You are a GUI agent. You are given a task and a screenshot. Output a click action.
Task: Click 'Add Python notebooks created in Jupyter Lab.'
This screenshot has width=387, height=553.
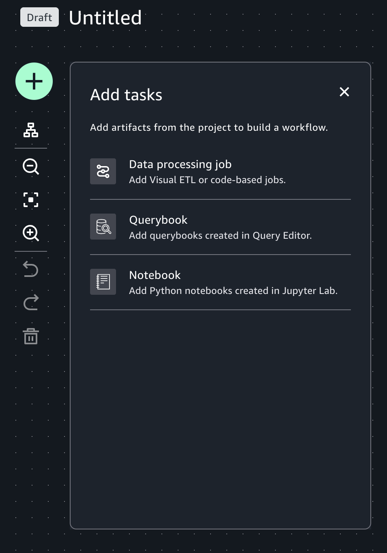(233, 291)
